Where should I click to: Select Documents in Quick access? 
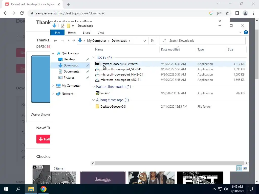71,71
